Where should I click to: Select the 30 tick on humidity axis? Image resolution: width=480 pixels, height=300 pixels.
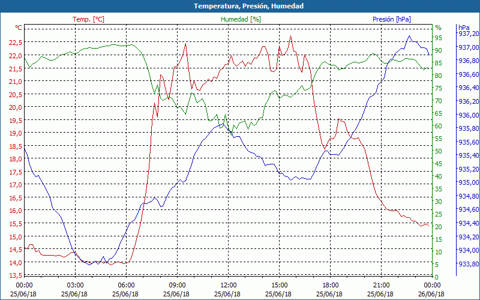pyautogui.click(x=439, y=202)
